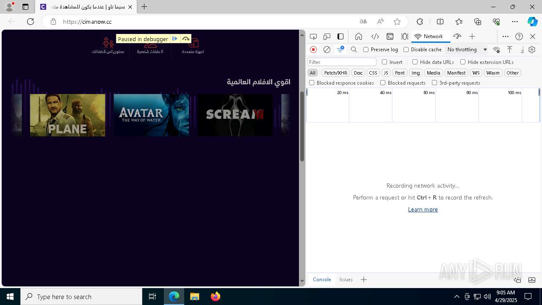The height and width of the screenshot is (305, 542).
Task: Export HAR file download arrow
Action: pos(522,50)
